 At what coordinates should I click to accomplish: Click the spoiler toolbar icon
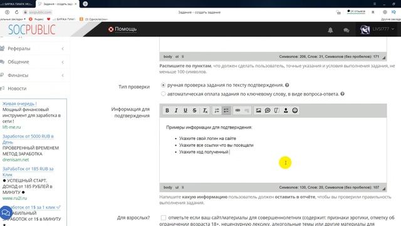276,110
